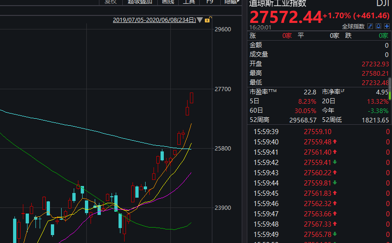Viewport: 392px width, 243px height.
Task: Select the 15:59:47 tick price 27563.66
Action: pyautogui.click(x=317, y=214)
